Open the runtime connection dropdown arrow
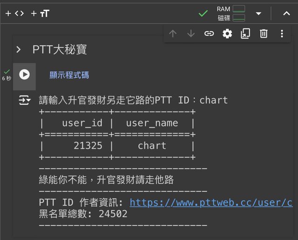Viewport: 298px width, 240px height. (258, 13)
